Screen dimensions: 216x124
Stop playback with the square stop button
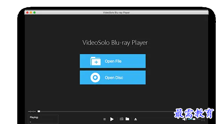coord(105,119)
